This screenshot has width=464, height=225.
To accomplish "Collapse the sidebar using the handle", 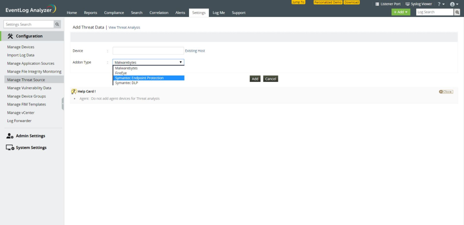I will point(63,104).
